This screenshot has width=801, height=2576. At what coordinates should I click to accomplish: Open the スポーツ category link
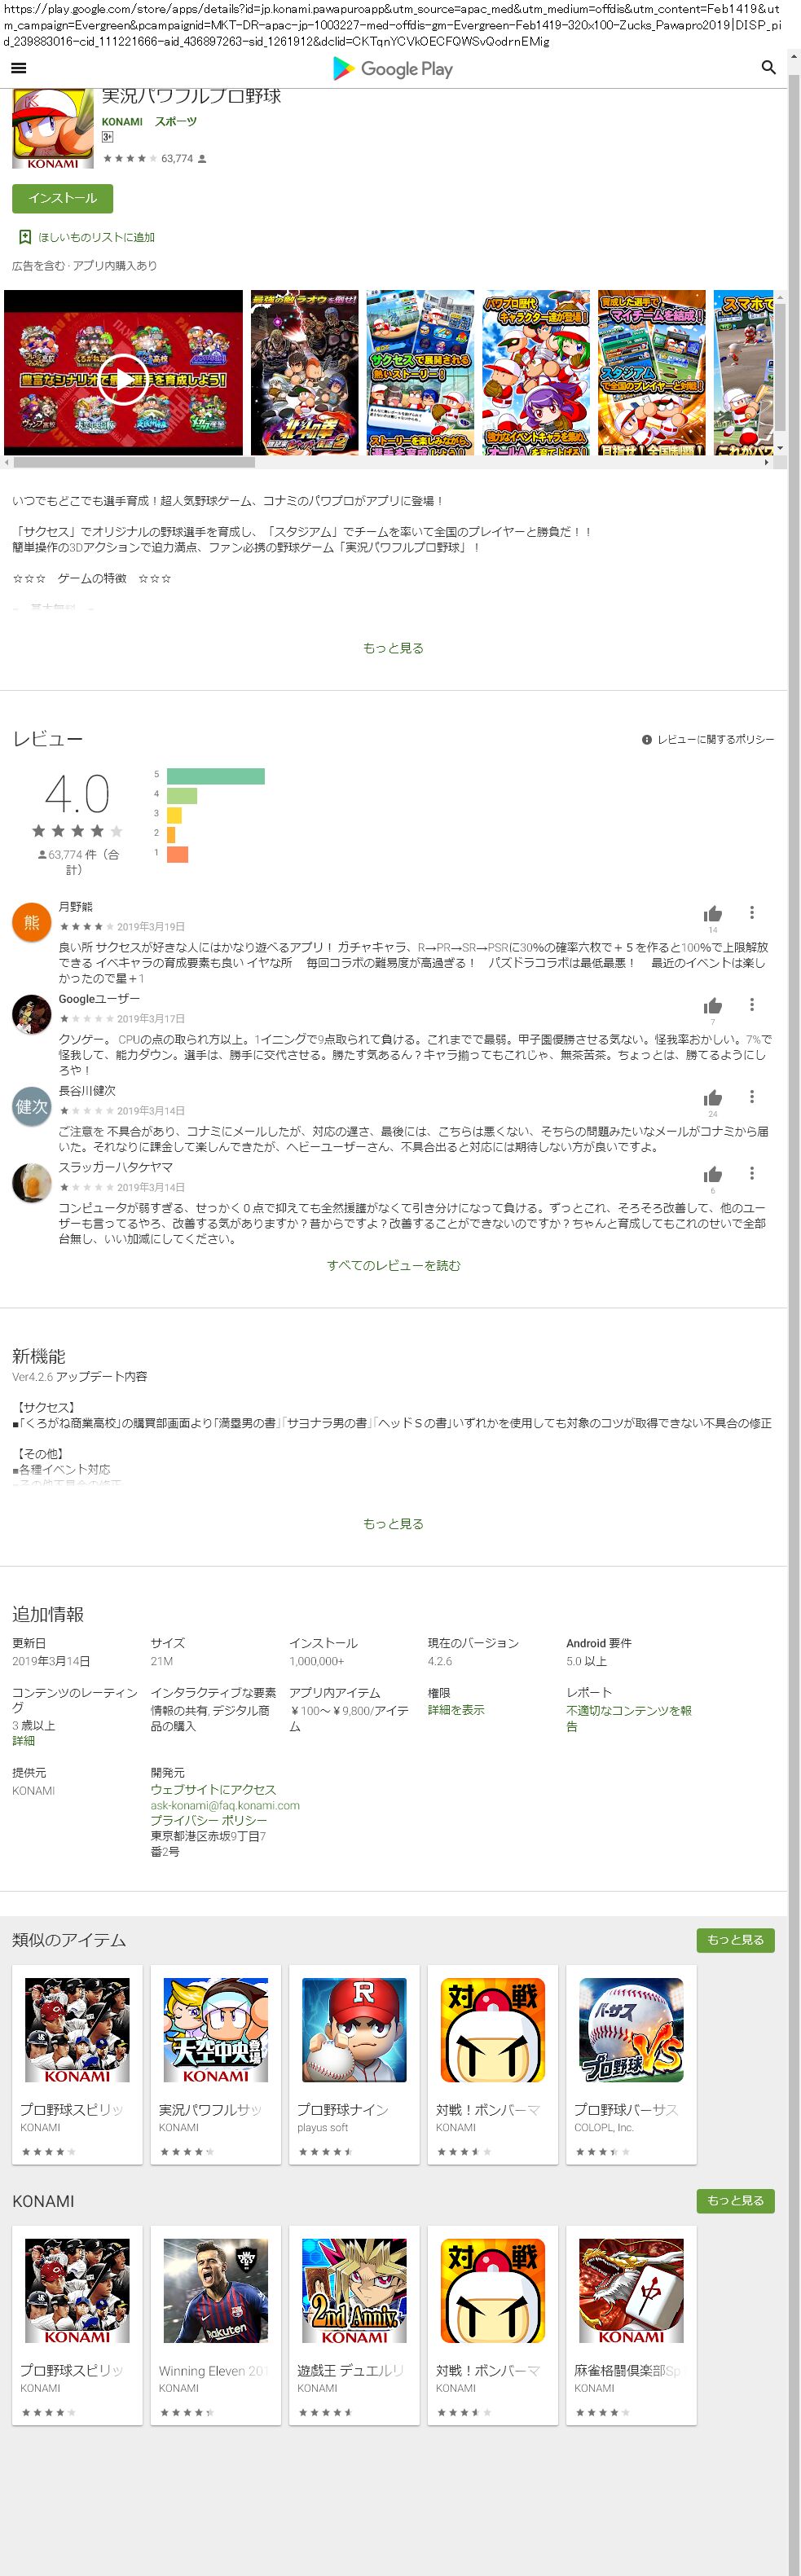point(176,122)
